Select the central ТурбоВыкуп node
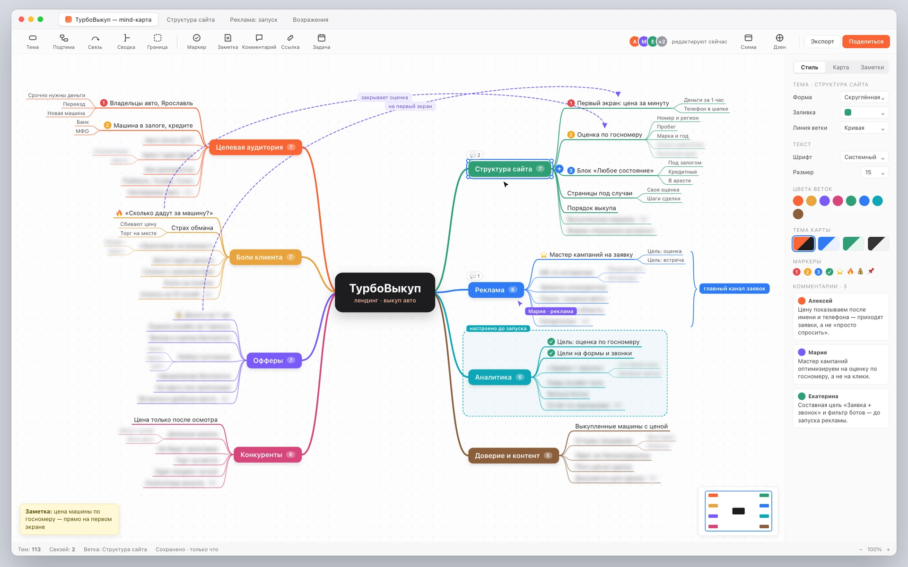This screenshot has width=908, height=567. point(385,292)
